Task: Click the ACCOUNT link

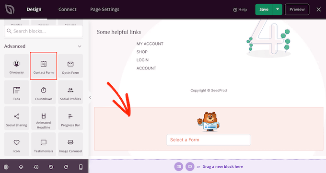Action: [146, 68]
